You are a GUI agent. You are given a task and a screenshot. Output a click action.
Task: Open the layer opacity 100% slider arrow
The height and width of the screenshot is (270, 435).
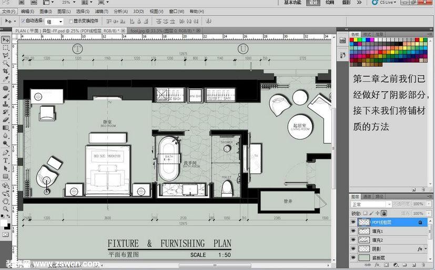pos(429,204)
